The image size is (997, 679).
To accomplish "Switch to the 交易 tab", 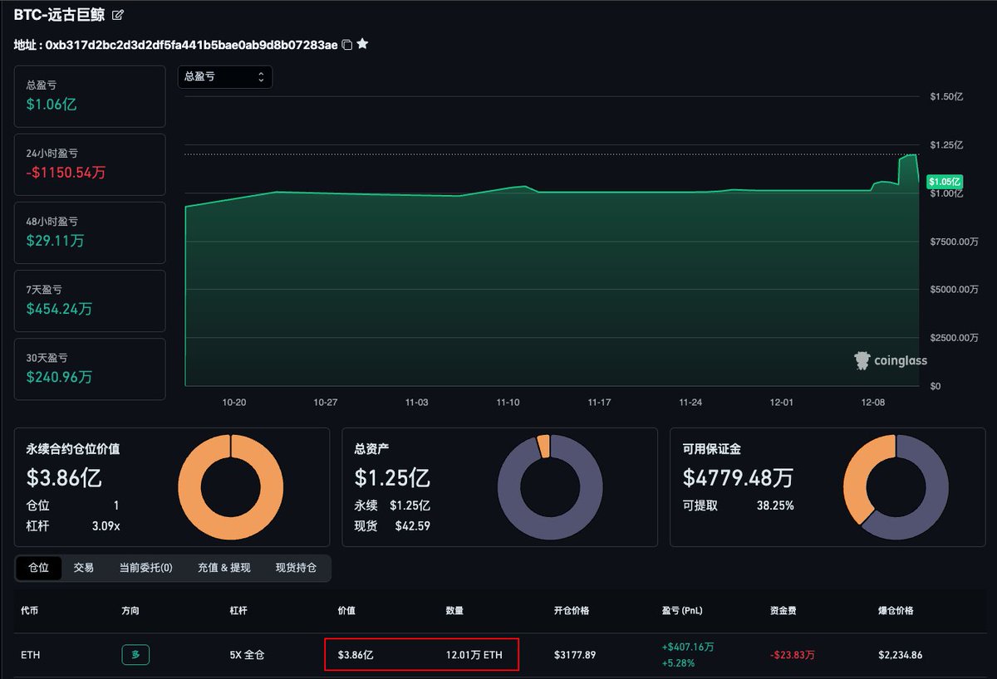I will coord(84,568).
